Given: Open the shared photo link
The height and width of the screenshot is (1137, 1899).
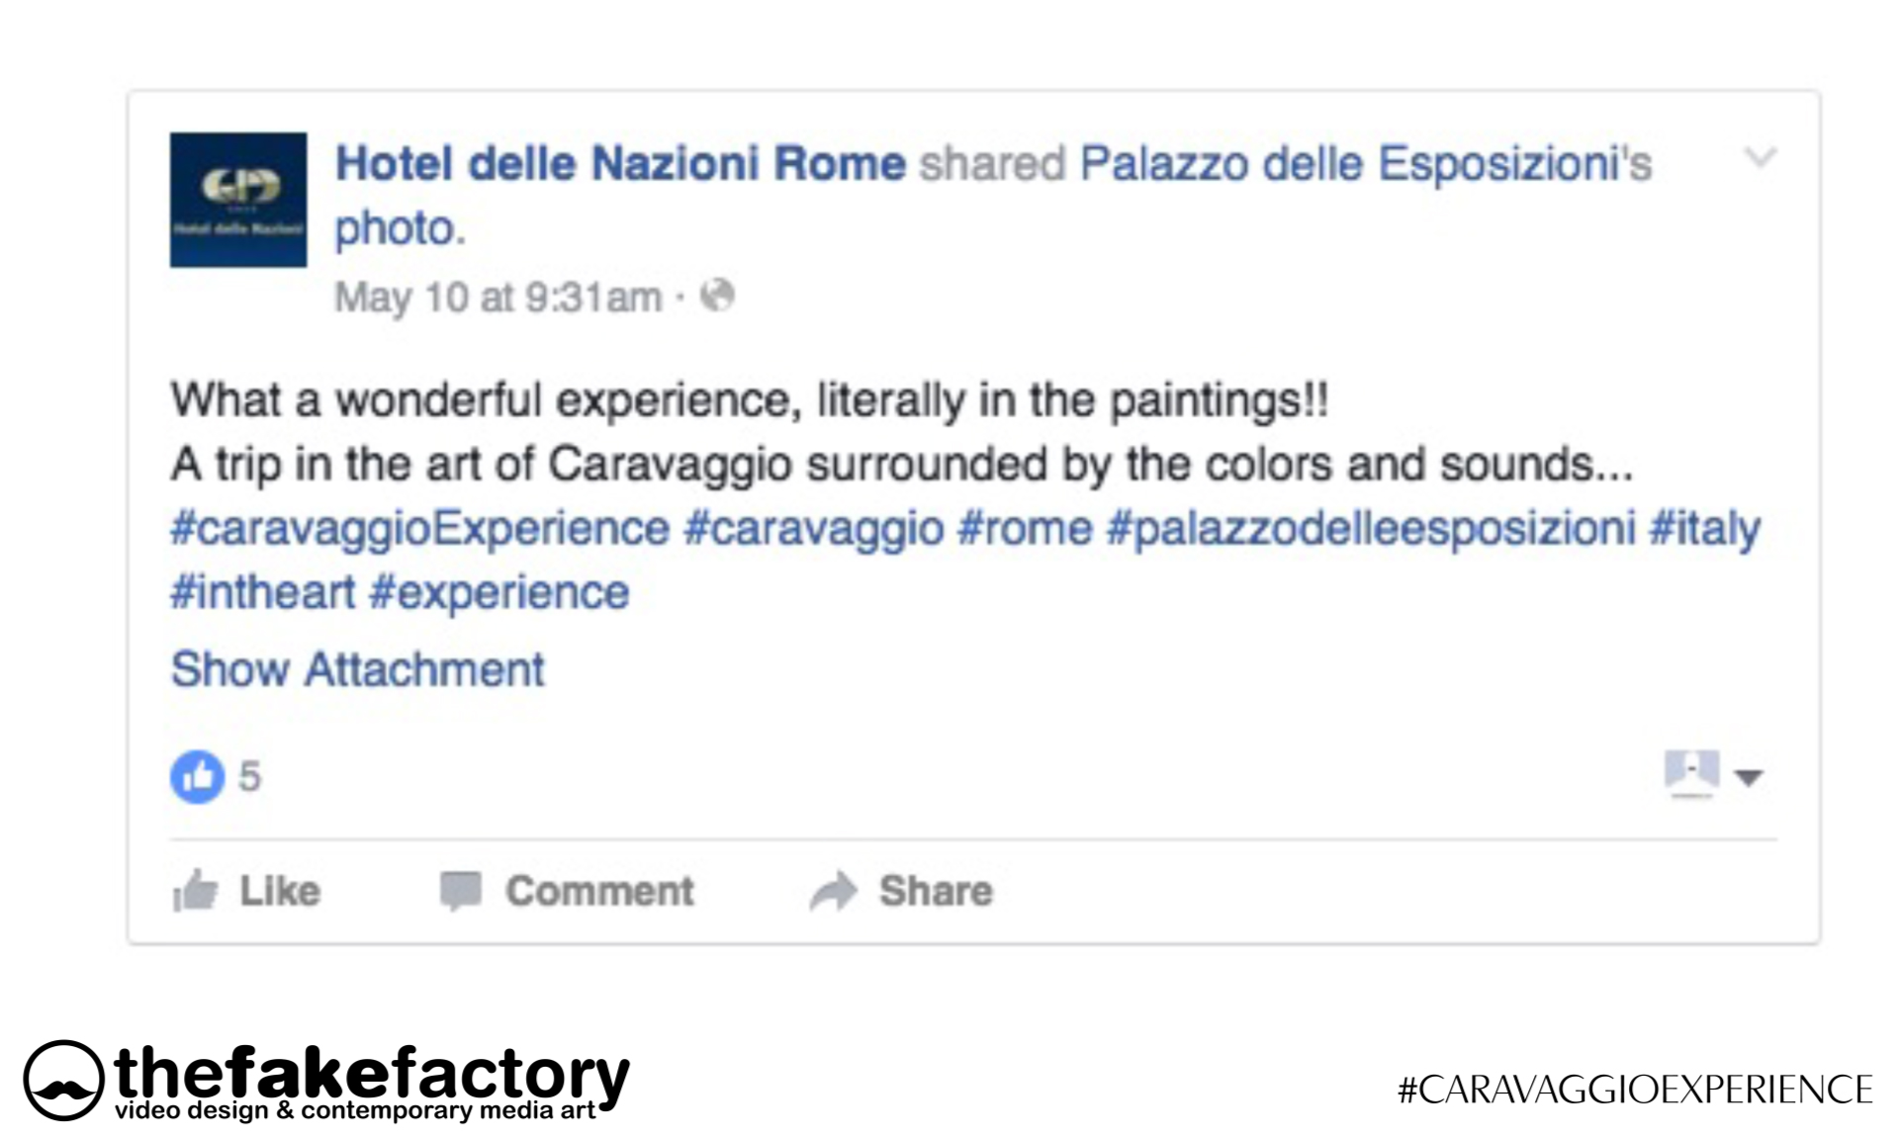Looking at the screenshot, I should [399, 229].
